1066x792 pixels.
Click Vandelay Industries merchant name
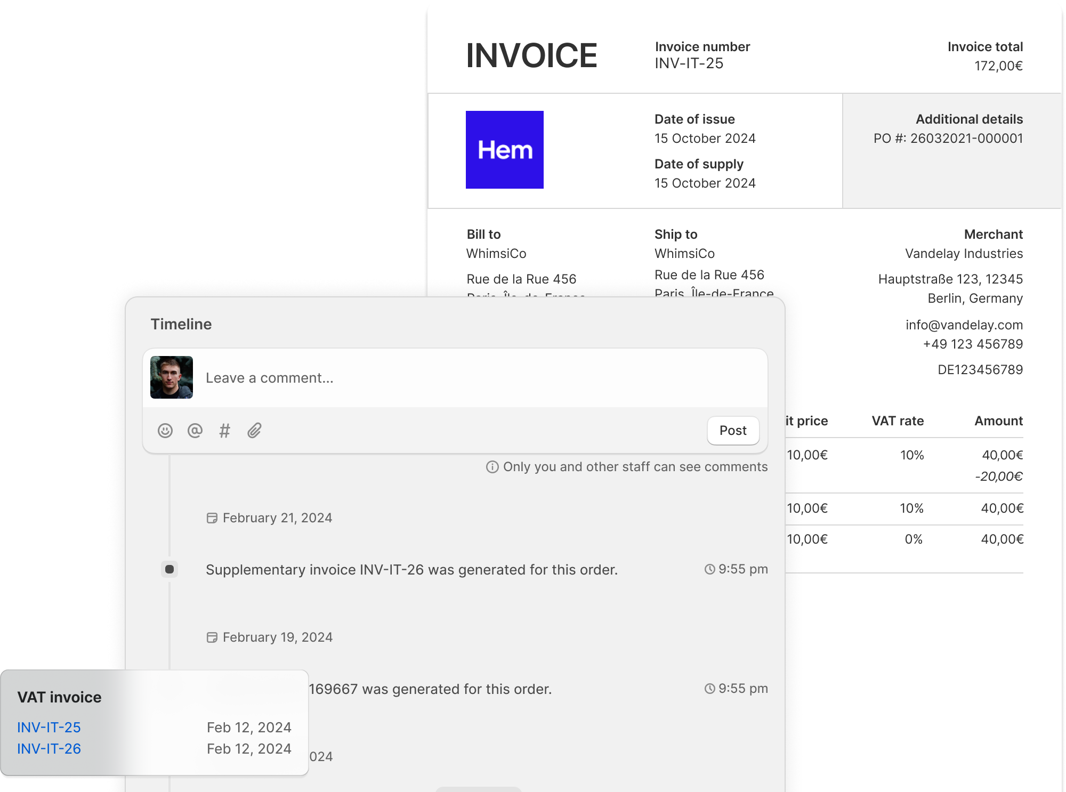964,254
